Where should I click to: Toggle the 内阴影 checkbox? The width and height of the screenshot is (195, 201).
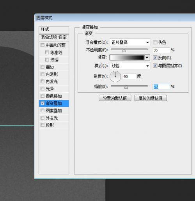[x=43, y=74]
